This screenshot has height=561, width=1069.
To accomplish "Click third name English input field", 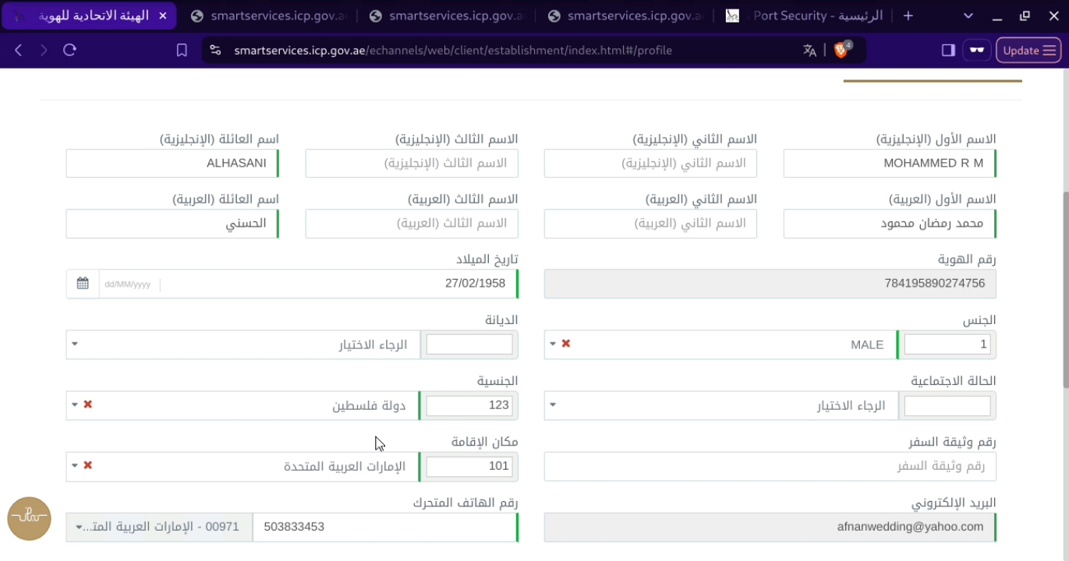I will tap(412, 163).
